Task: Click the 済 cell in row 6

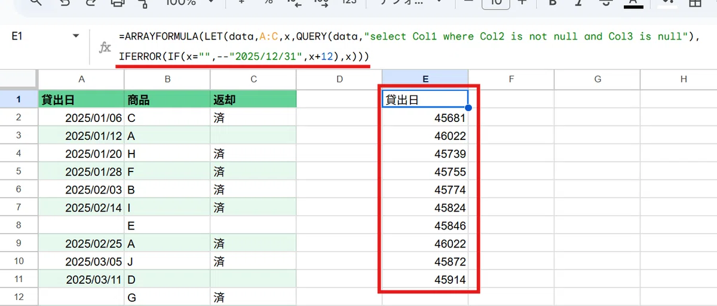Action: [253, 189]
